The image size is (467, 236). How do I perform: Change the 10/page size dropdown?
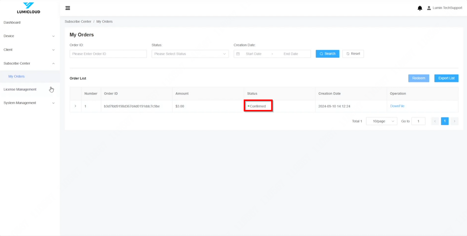(x=381, y=121)
